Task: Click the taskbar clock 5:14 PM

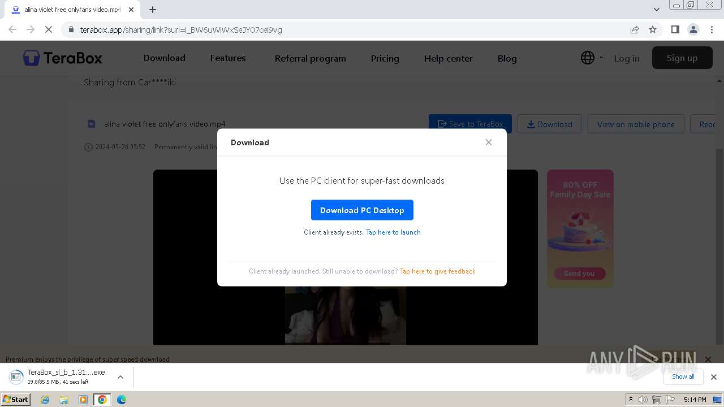Action: point(695,400)
